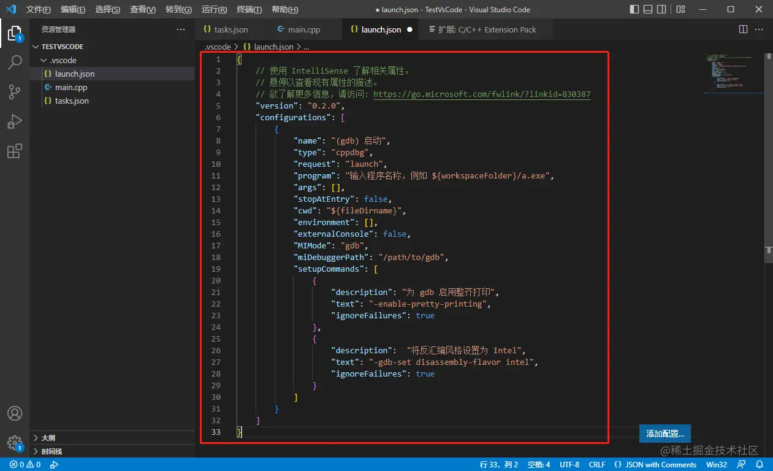Open the 运行(R) menu
This screenshot has height=471, width=773.
click(213, 9)
